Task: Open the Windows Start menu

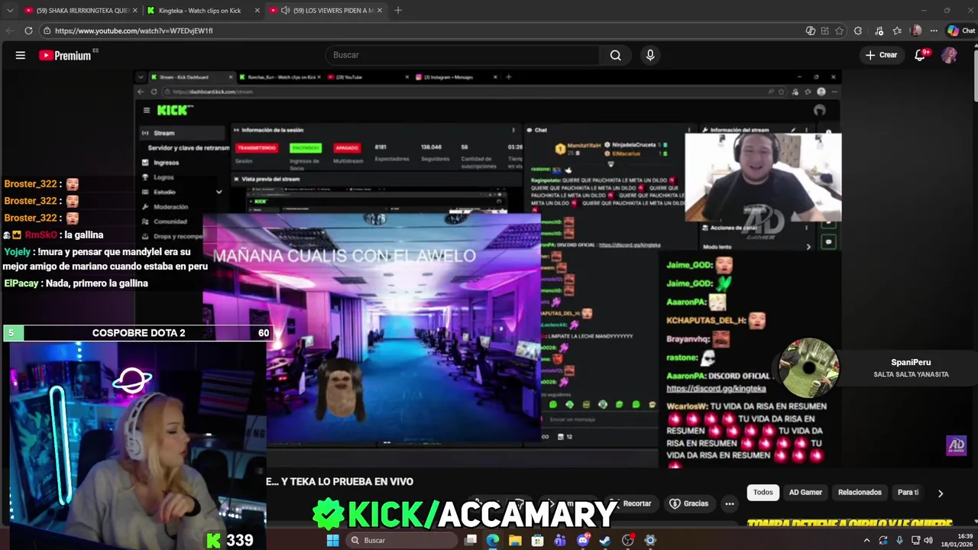Action: 332,540
